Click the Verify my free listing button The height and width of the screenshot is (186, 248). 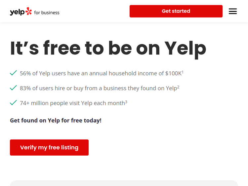click(49, 147)
